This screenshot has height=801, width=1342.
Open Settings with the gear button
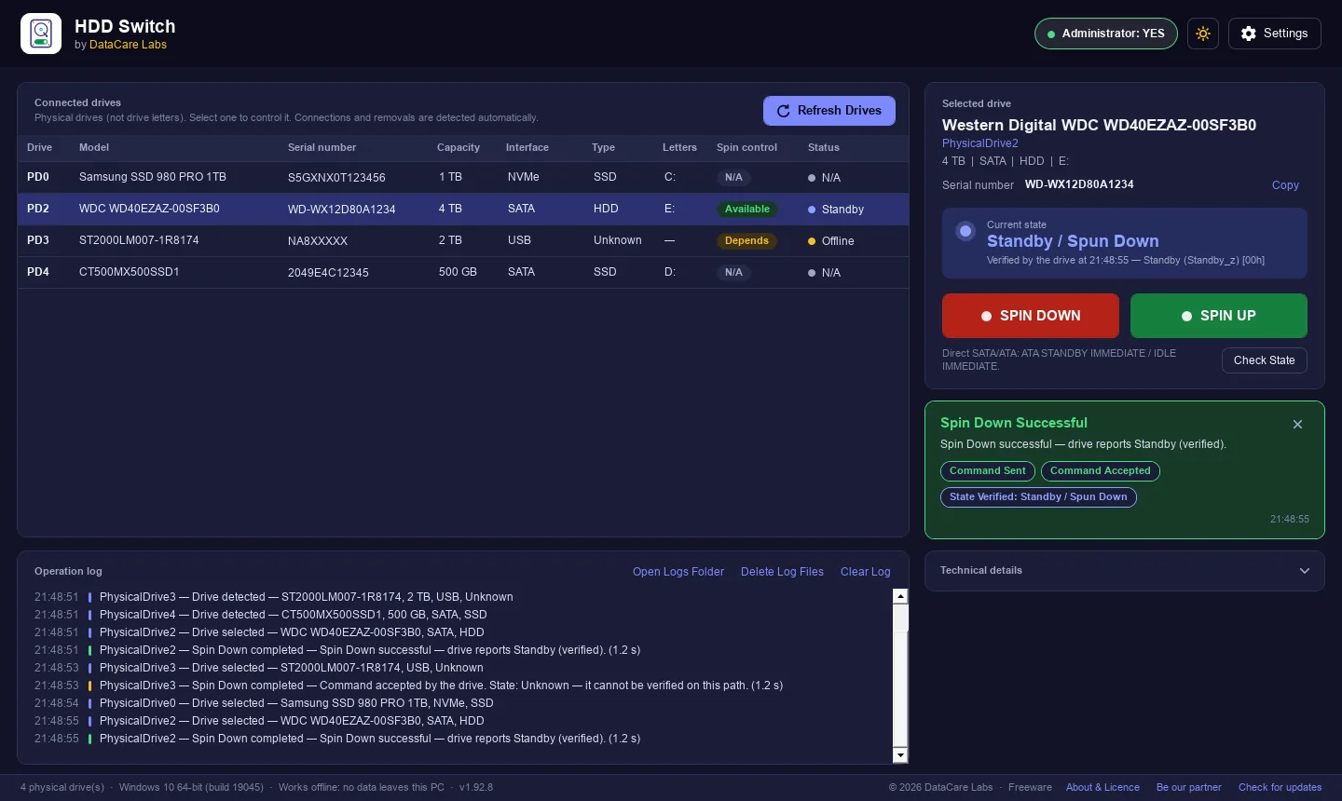(1274, 34)
